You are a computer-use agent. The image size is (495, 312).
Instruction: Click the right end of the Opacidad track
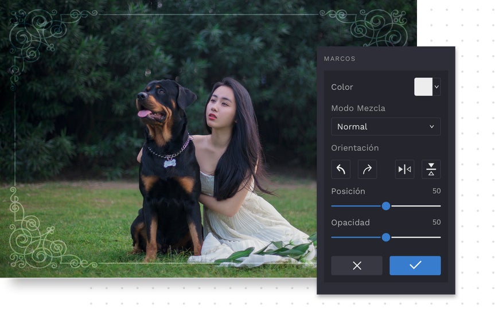click(439, 237)
